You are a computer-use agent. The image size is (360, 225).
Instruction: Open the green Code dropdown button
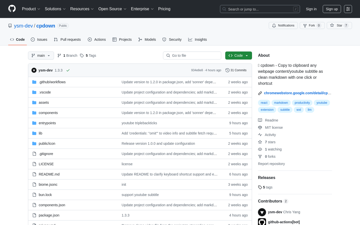coord(238,55)
